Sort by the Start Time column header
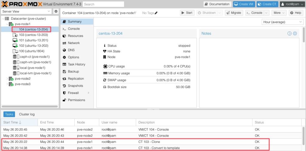Viewport: 306px width, 151px height. point(19,122)
